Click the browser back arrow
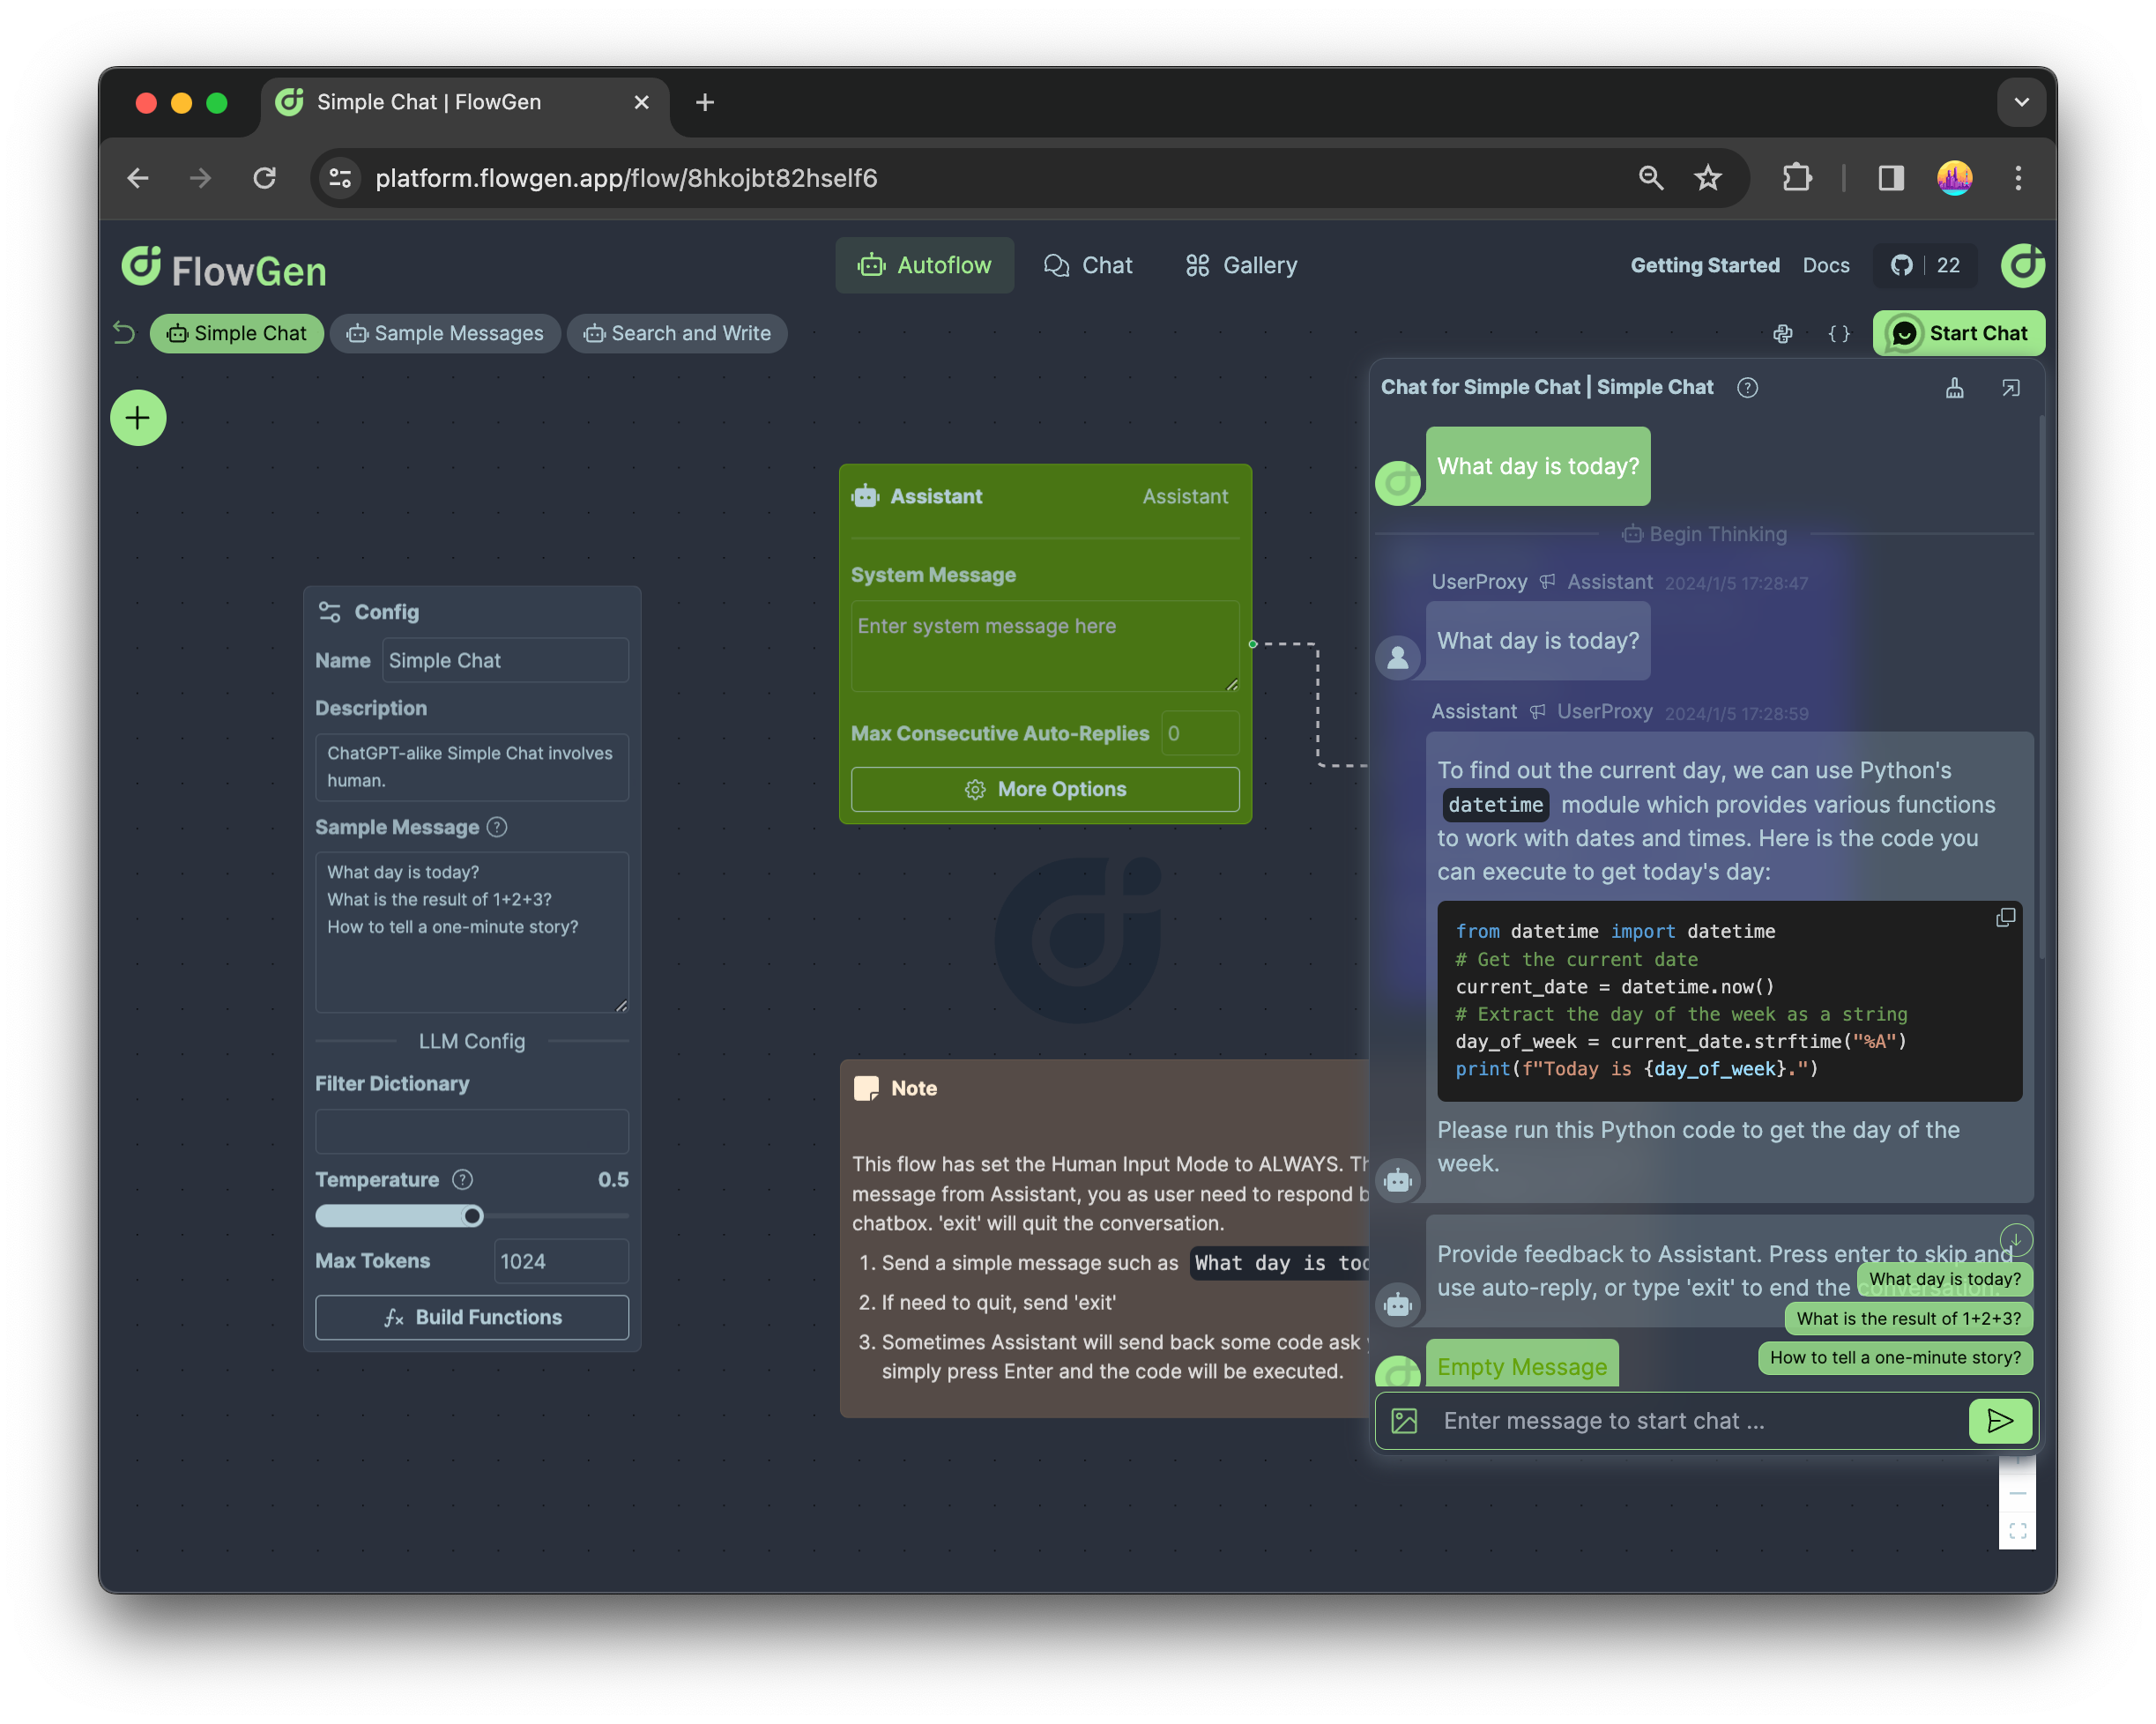Image resolution: width=2156 pixels, height=1724 pixels. click(x=138, y=178)
